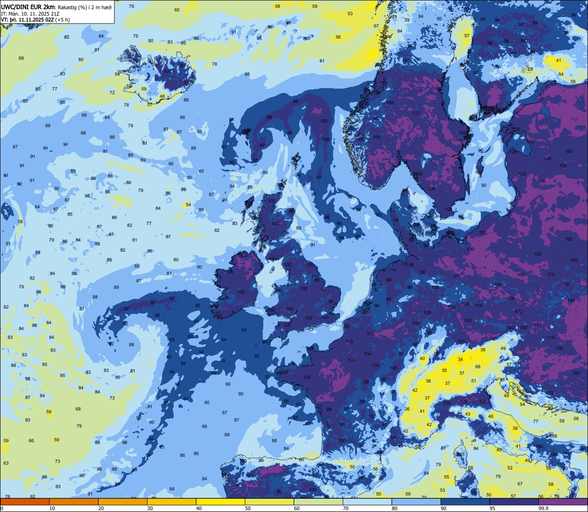
Task: Click the legend tick label '95'
Action: pos(493,508)
